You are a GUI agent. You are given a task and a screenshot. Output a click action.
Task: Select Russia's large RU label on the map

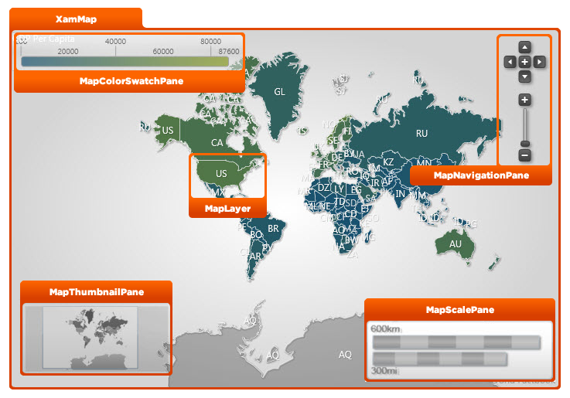(422, 134)
